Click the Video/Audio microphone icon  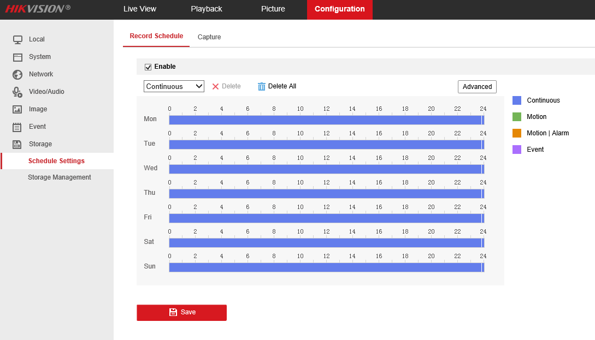pos(17,92)
